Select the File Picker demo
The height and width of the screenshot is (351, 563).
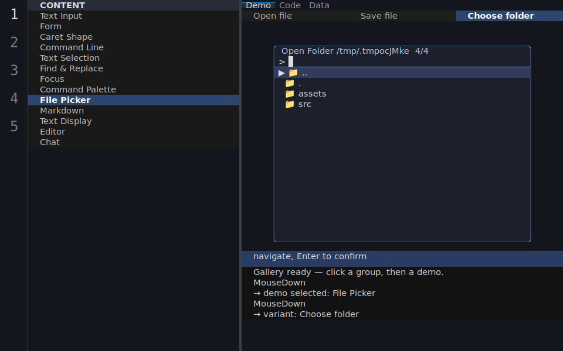point(134,100)
